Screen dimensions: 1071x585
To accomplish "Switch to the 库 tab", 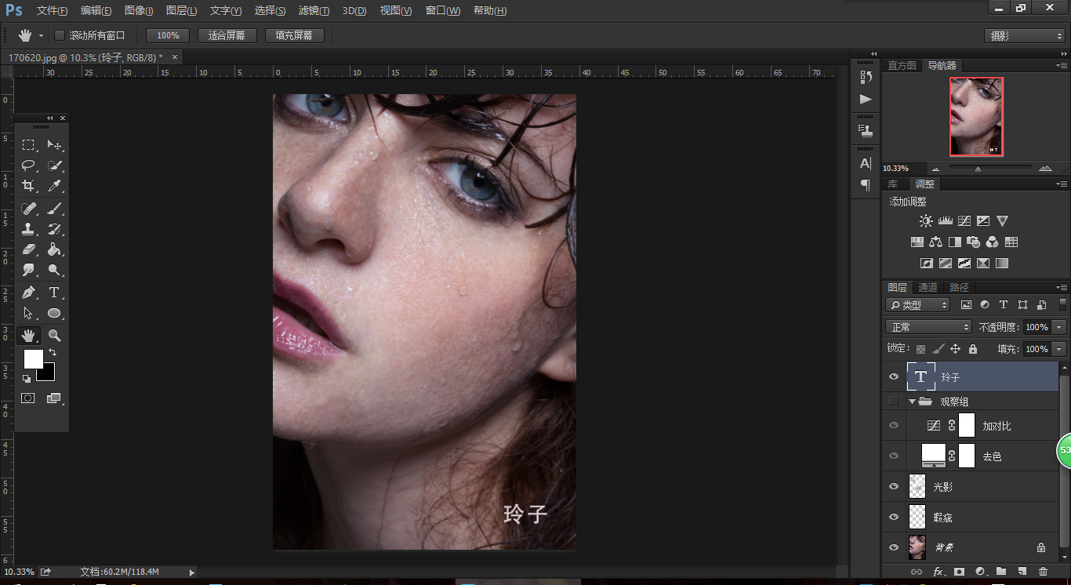I will coord(893,184).
